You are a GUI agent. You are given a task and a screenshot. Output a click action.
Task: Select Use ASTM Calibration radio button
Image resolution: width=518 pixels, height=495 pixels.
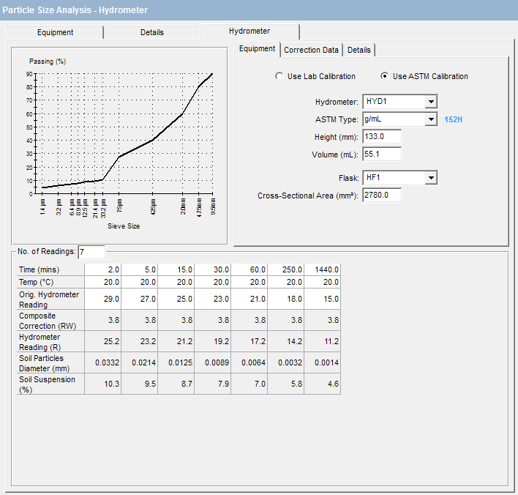(385, 76)
